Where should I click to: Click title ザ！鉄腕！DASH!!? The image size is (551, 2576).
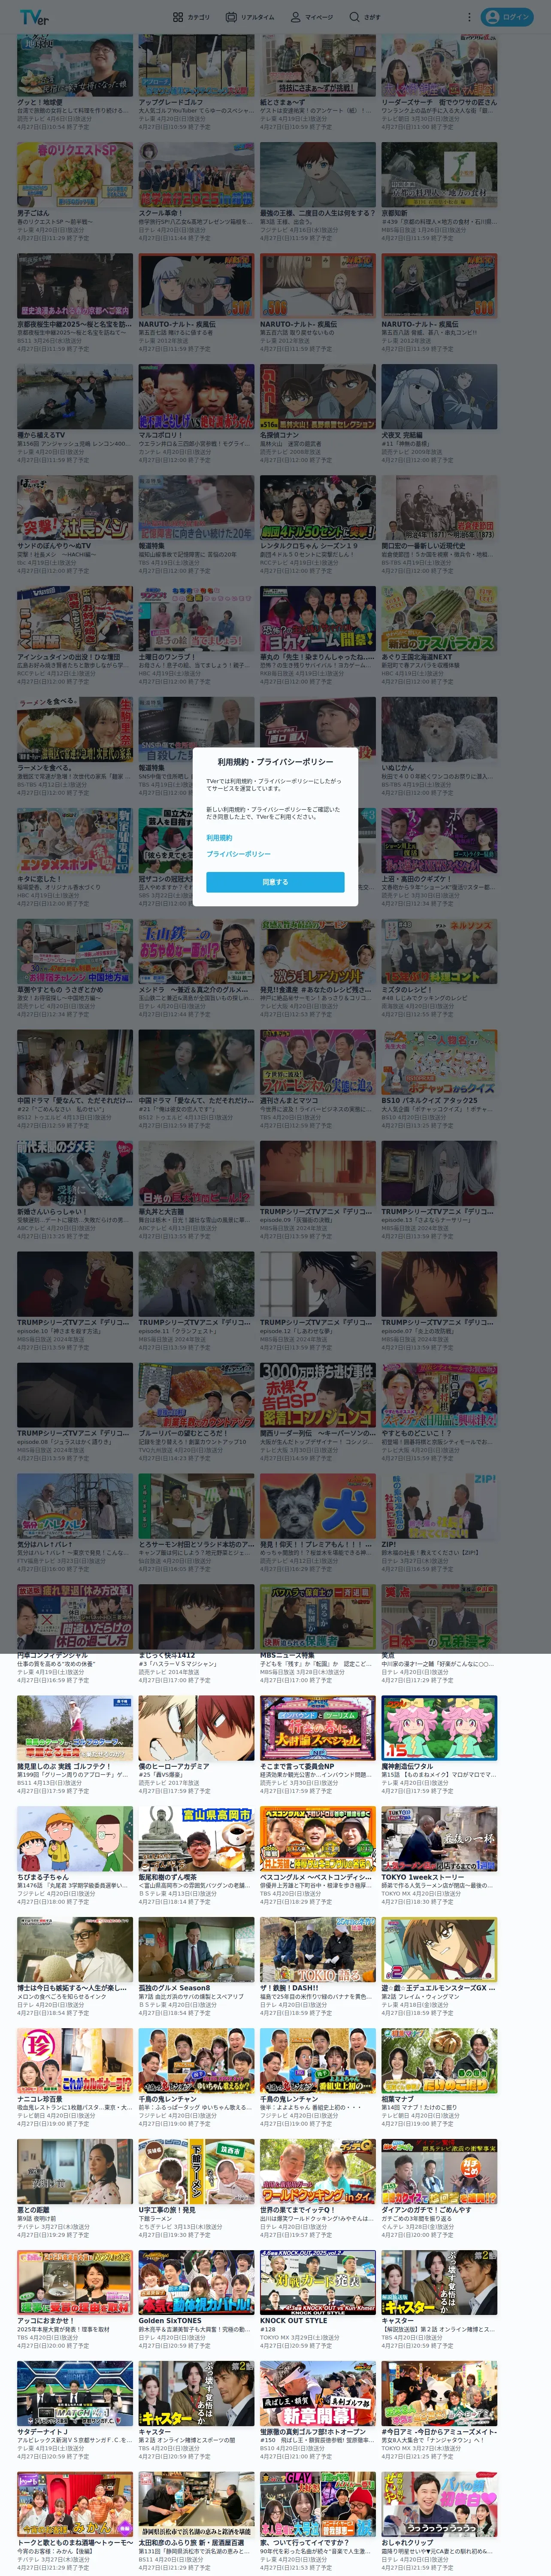coord(289,1988)
